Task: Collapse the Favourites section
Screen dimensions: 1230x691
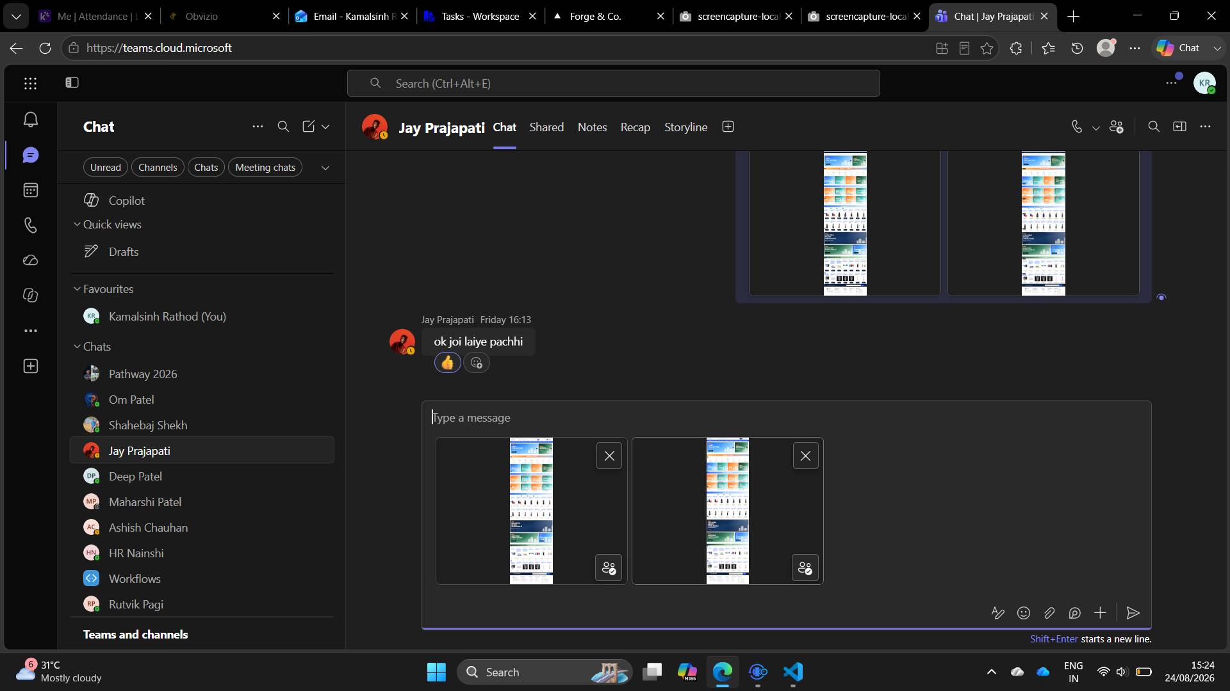Action: [x=77, y=289]
